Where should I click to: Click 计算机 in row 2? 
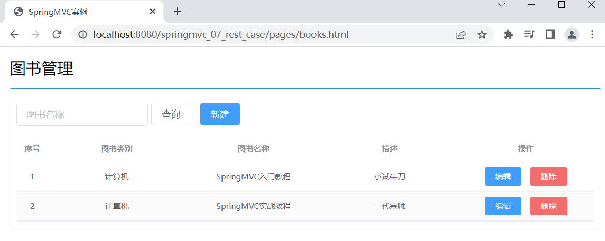click(117, 206)
